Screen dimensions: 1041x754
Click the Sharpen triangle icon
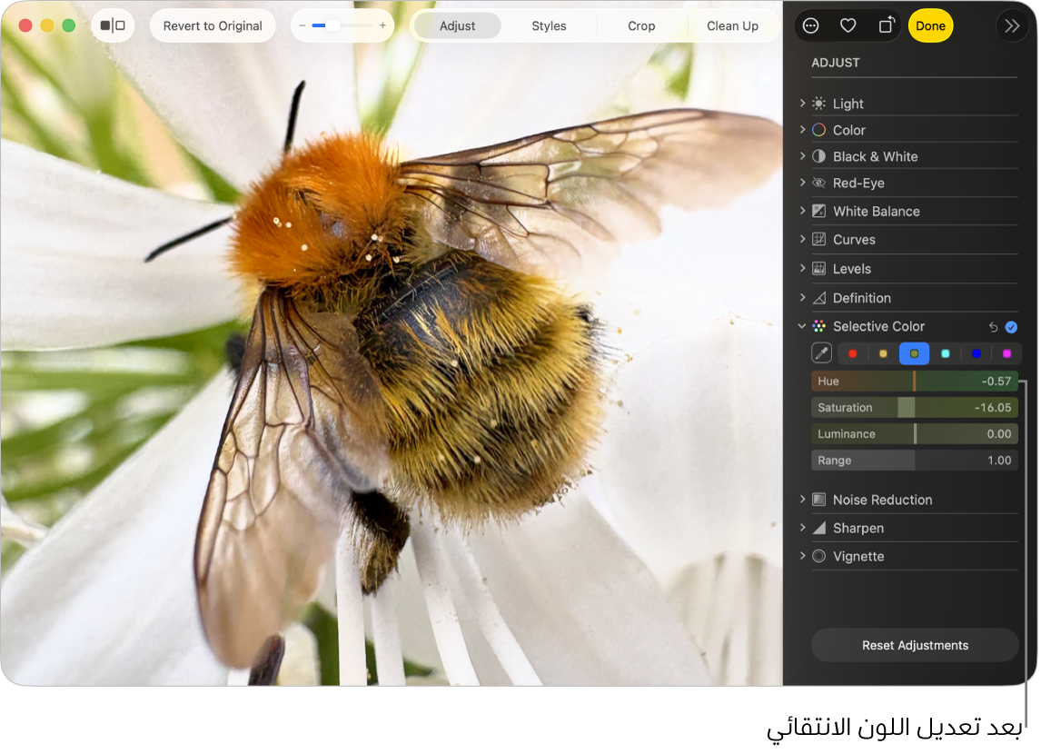coord(821,530)
